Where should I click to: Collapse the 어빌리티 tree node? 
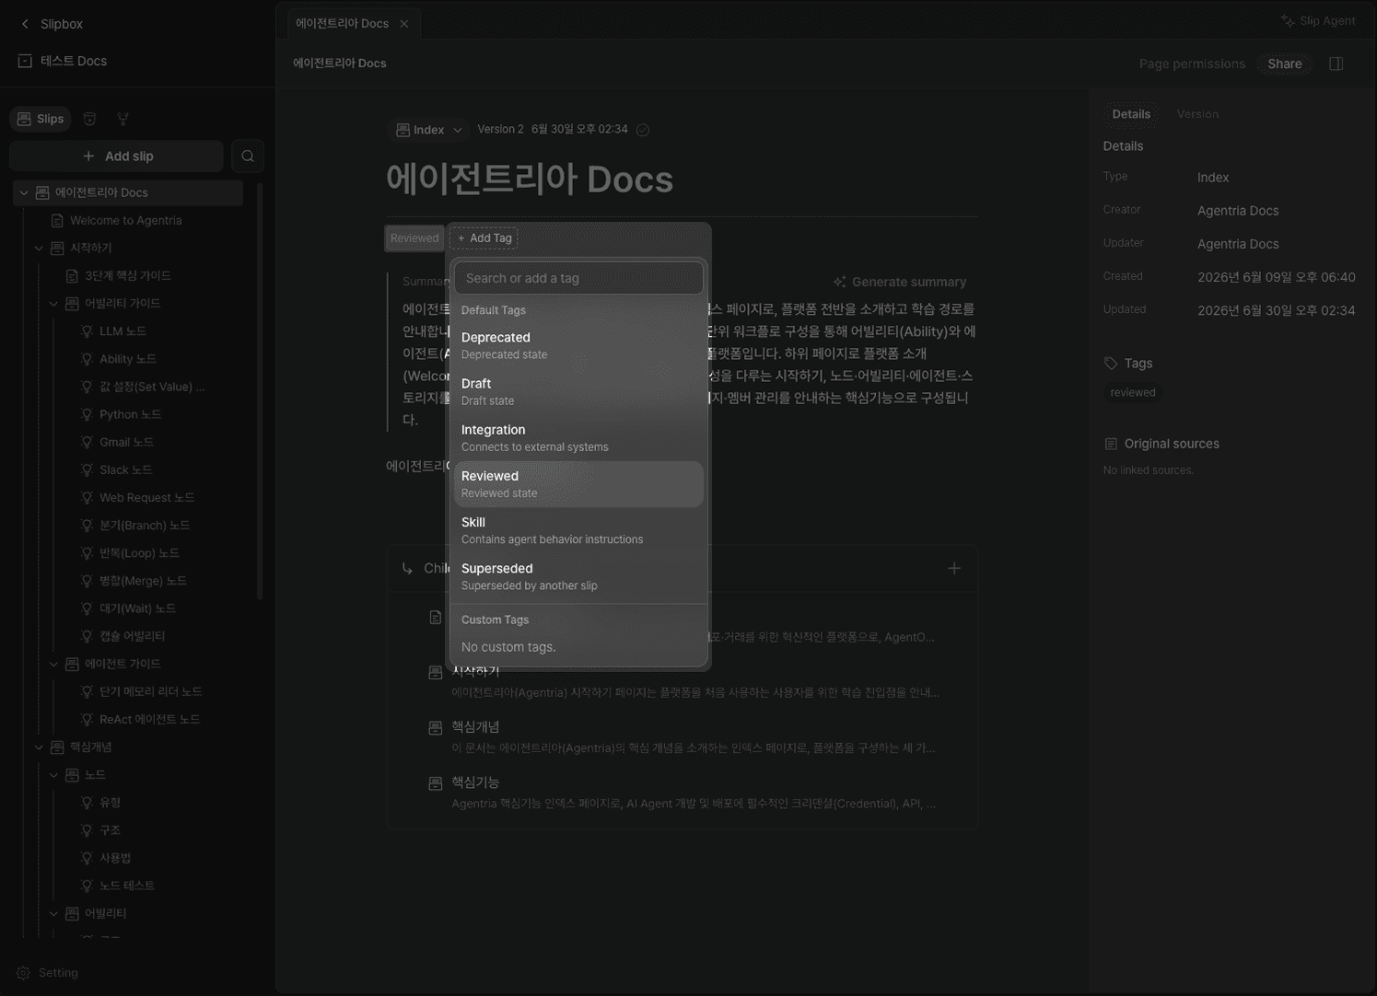point(53,913)
